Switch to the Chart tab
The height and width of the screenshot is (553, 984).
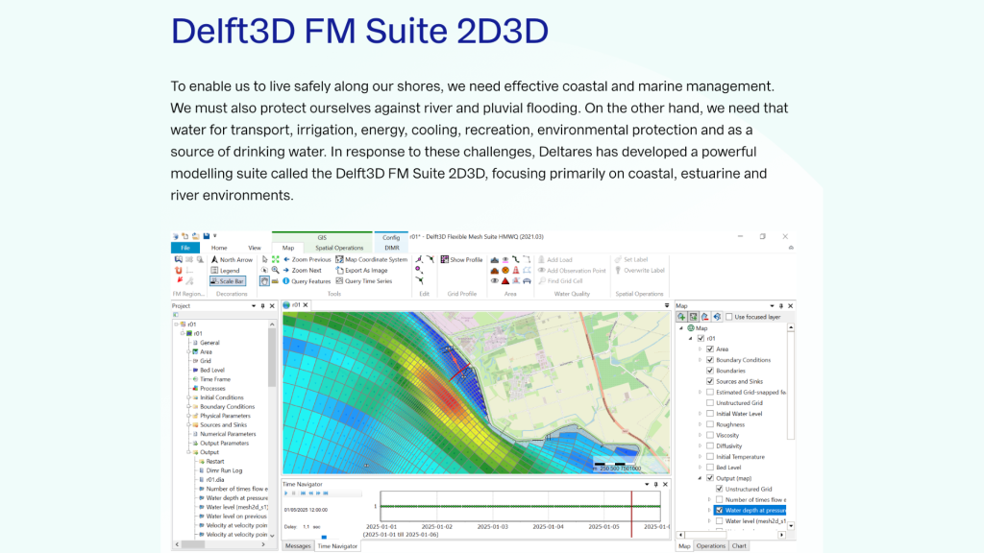click(x=739, y=546)
